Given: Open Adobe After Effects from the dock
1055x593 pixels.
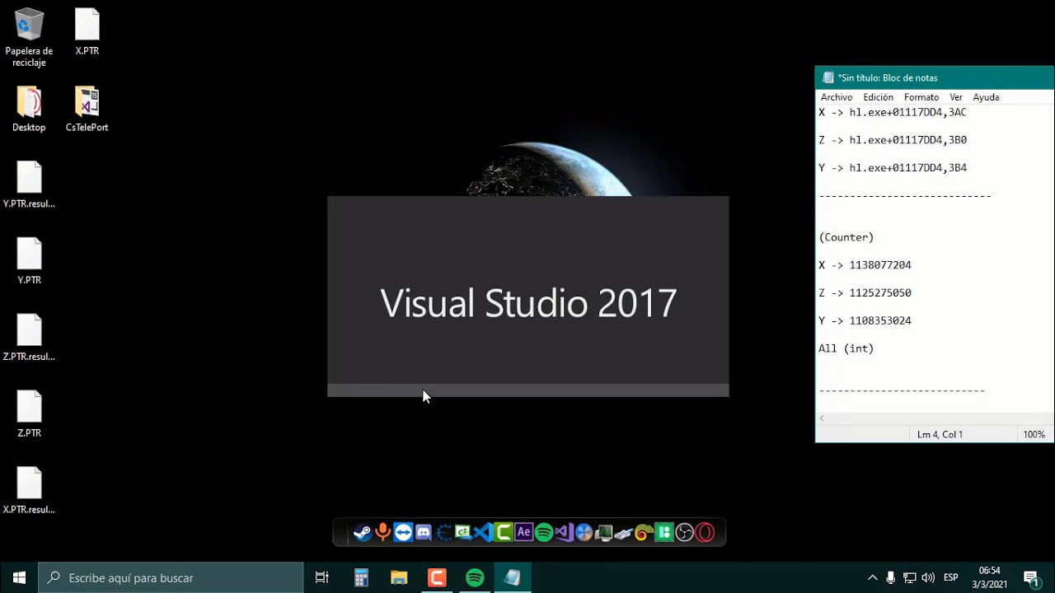Looking at the screenshot, I should pos(523,533).
